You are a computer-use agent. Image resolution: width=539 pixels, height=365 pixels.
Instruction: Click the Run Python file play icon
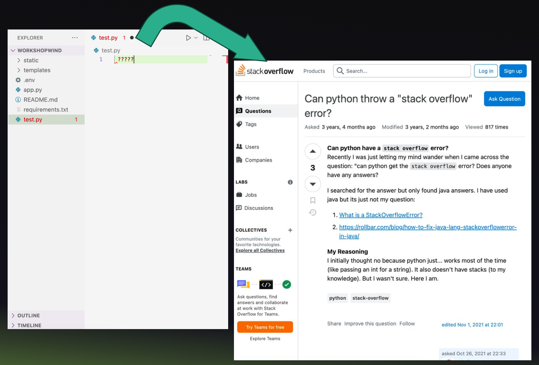coord(188,38)
